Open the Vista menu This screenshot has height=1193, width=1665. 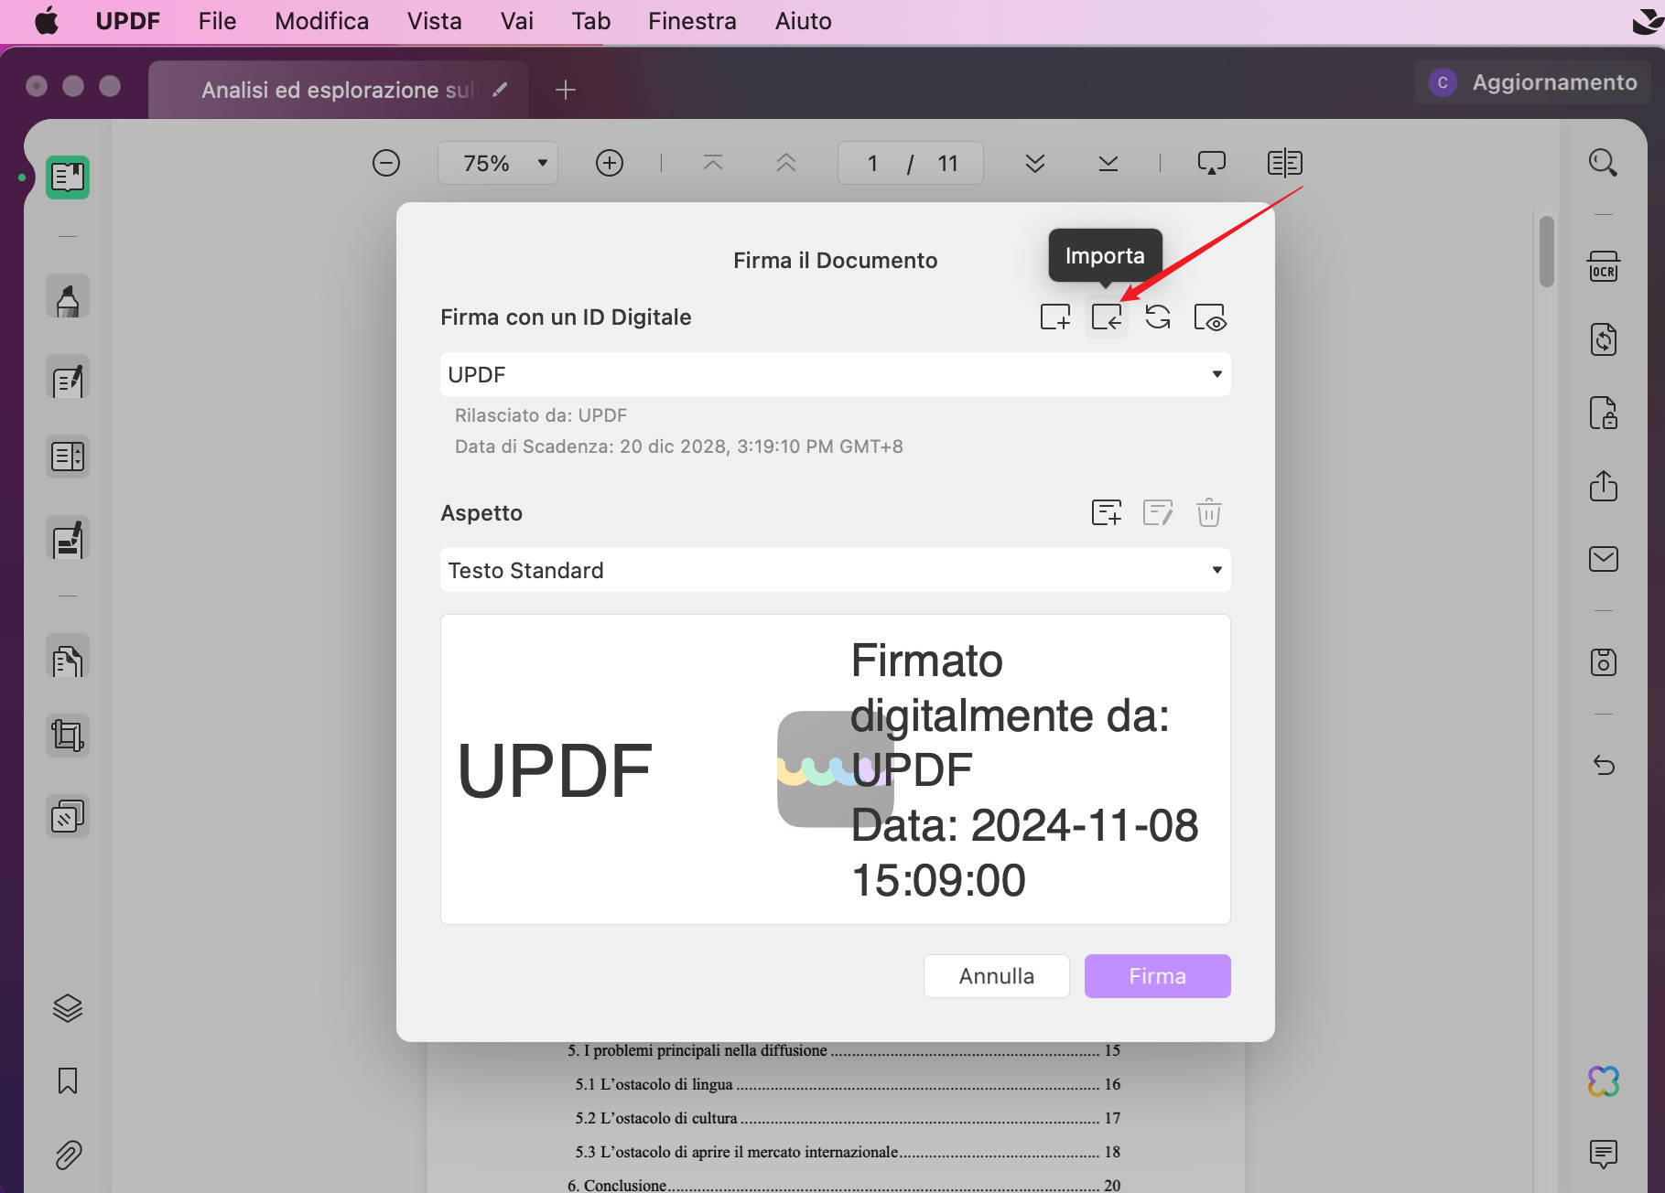(435, 21)
